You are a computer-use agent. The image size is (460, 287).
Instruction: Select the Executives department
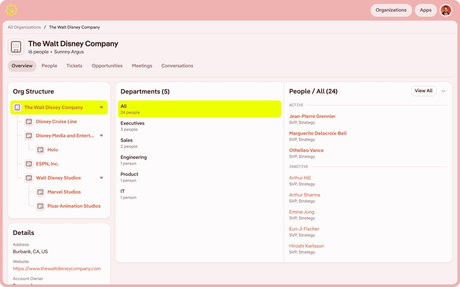pos(199,126)
